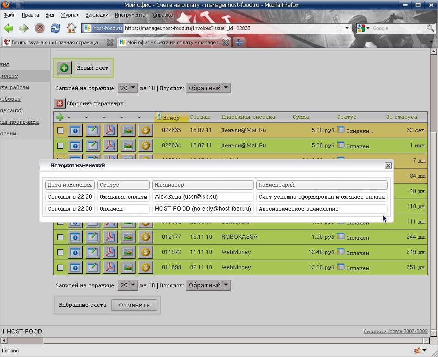Check the box for invoice 022835
The height and width of the screenshot is (357, 438).
60,130
